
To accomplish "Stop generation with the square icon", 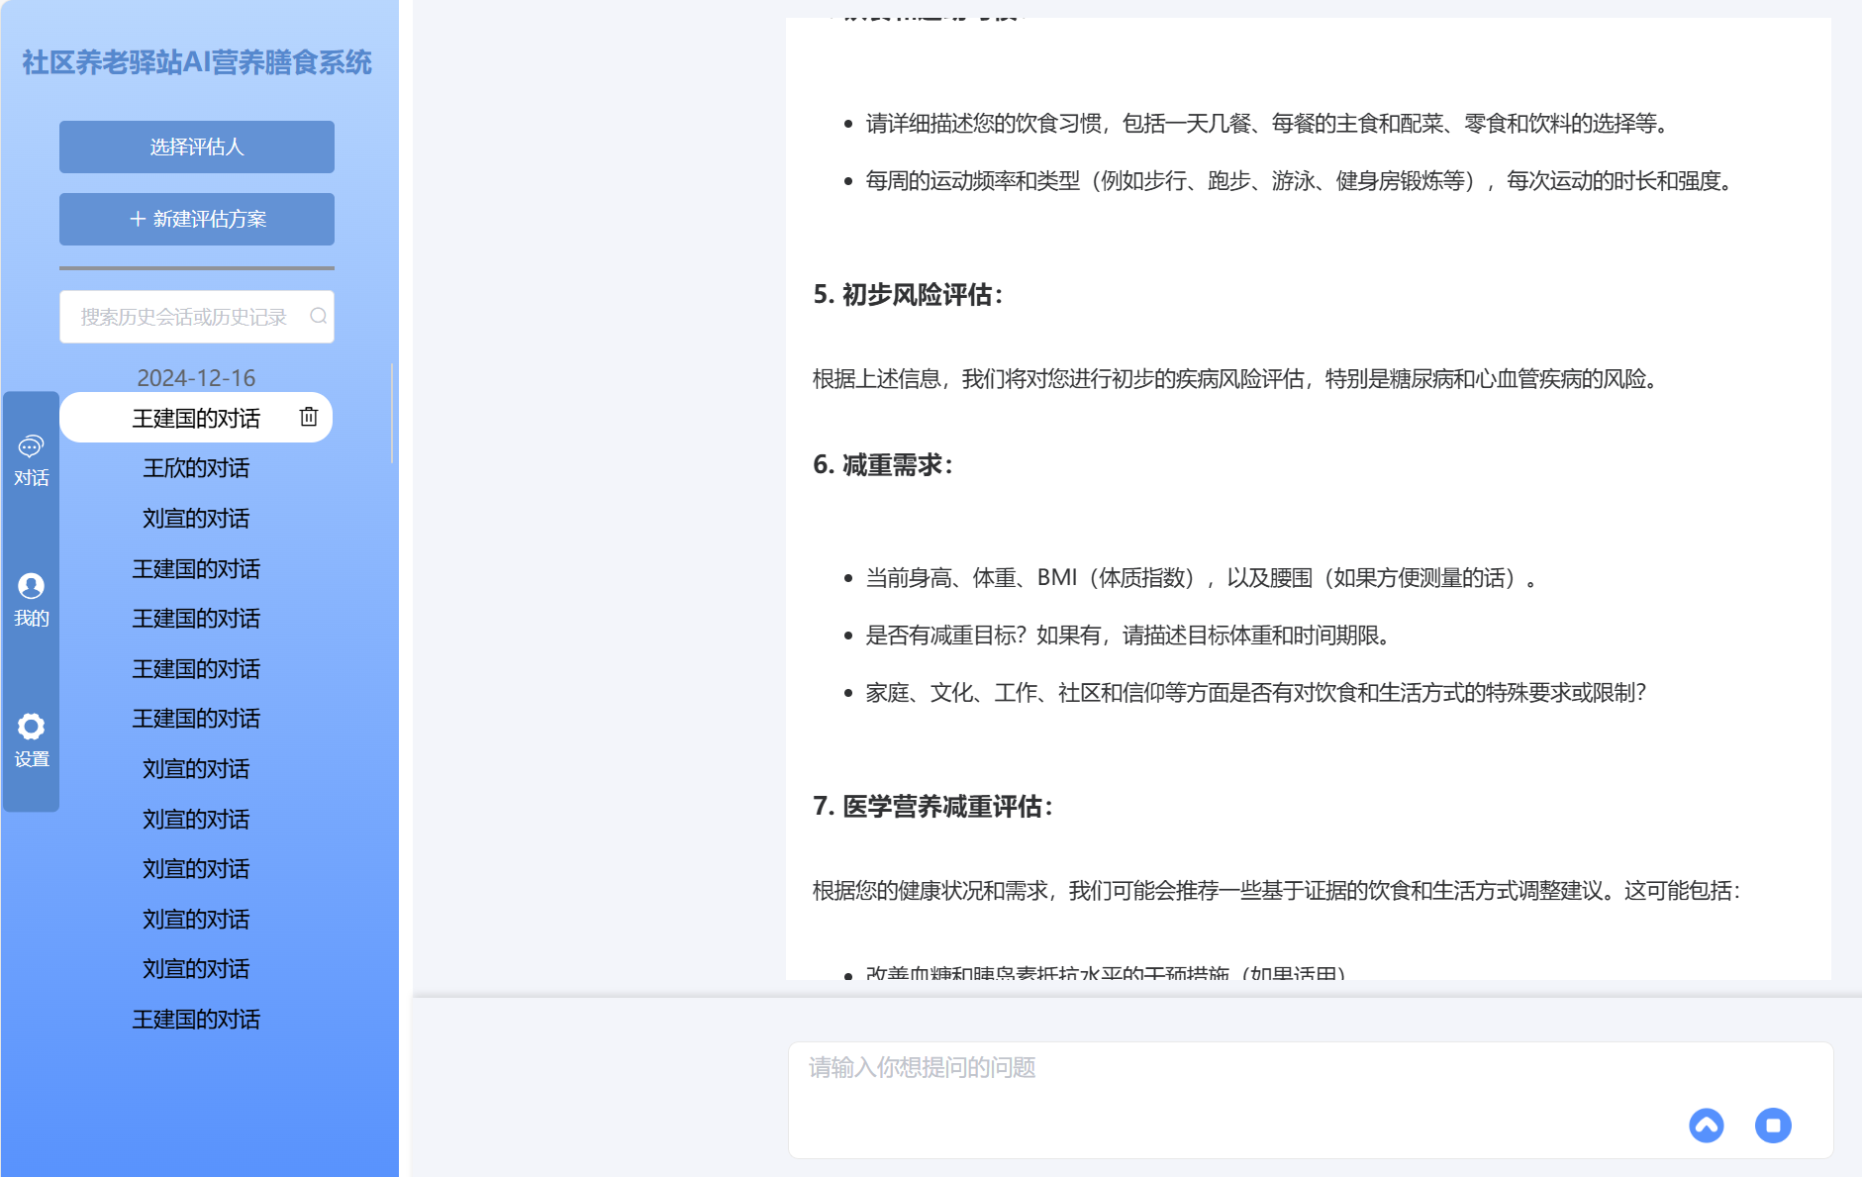I will tap(1773, 1126).
